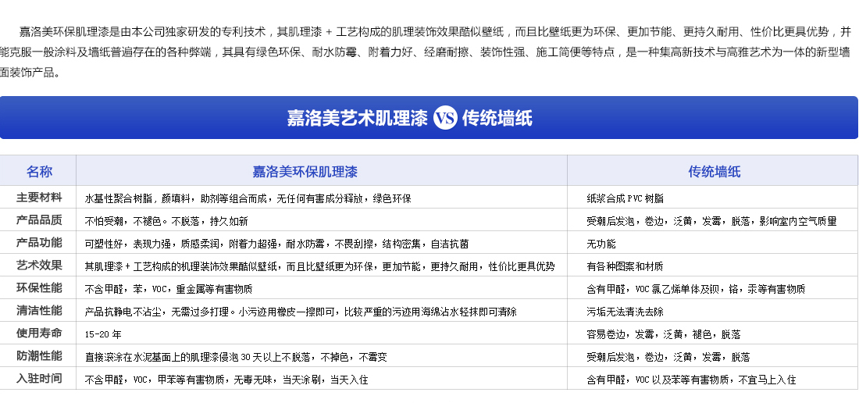Click banner title 嘉洛美艺术肌理漆
The image size is (859, 403).
(357, 118)
